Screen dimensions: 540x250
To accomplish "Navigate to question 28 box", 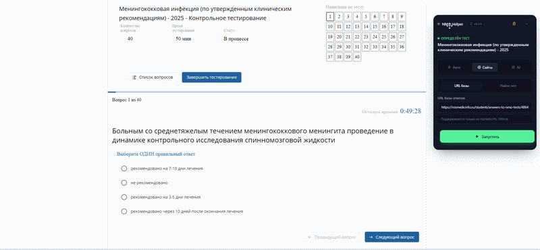I will (330, 46).
